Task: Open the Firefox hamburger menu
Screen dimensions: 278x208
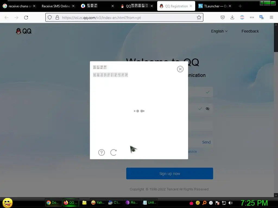Action: [271, 17]
